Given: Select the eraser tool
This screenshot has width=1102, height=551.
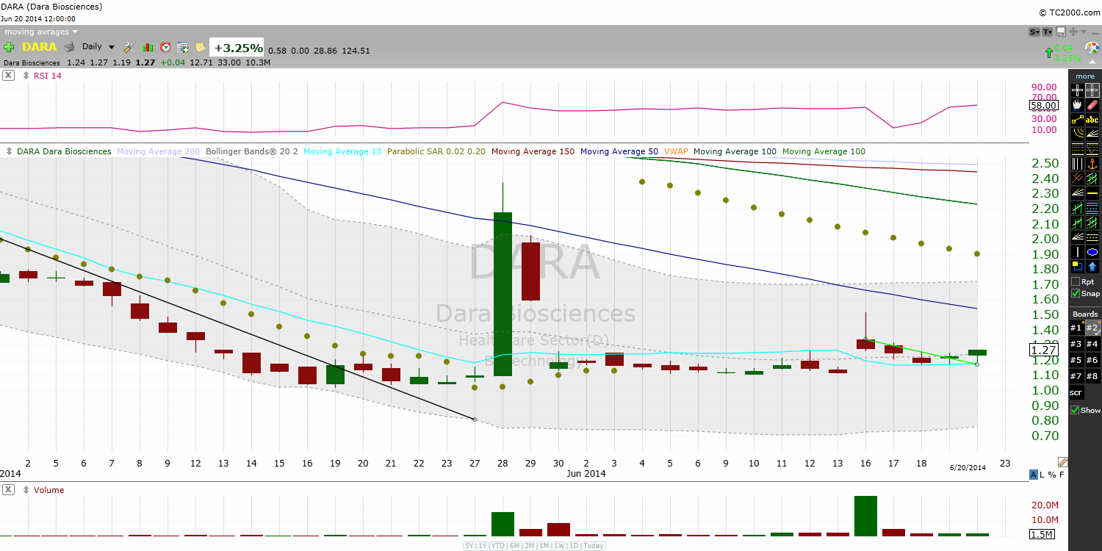Looking at the screenshot, I should click(1092, 105).
